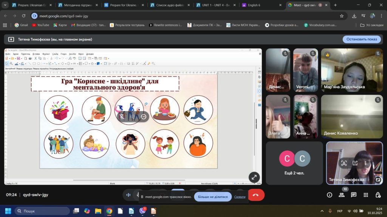Click 'Остановить показ' to stop presenting
387x217 pixels.
point(362,39)
